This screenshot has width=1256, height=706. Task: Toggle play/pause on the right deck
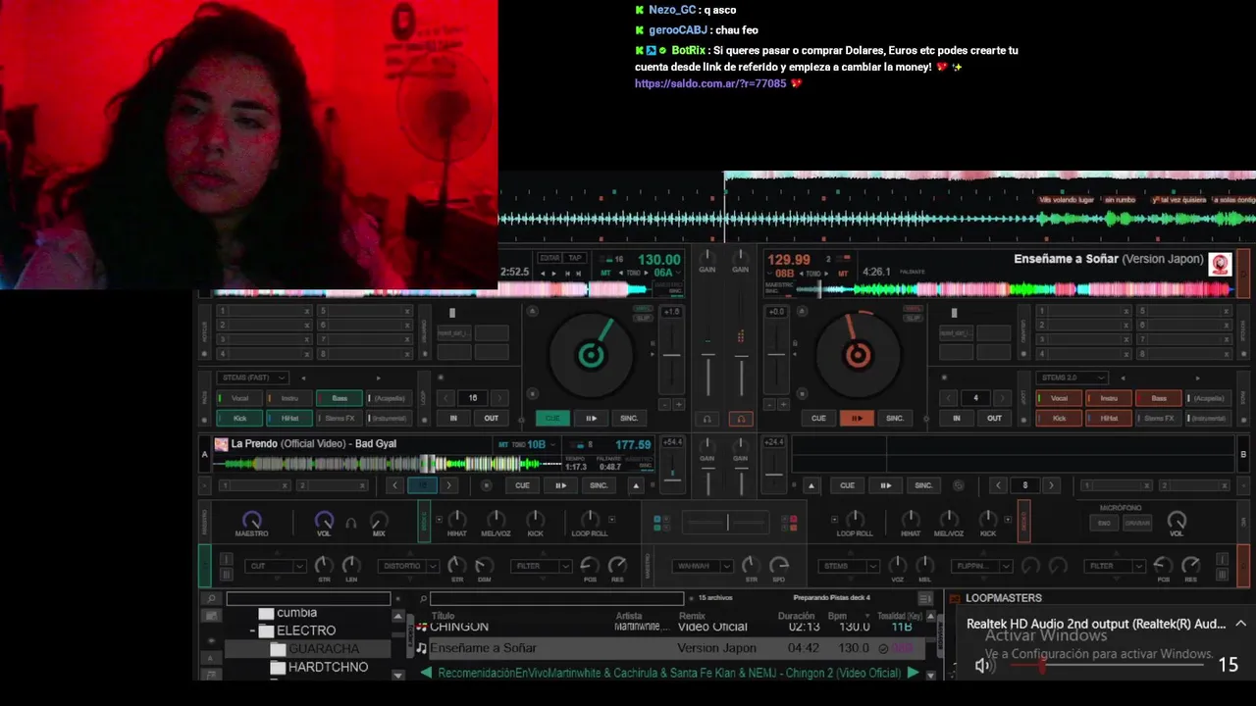pos(857,418)
